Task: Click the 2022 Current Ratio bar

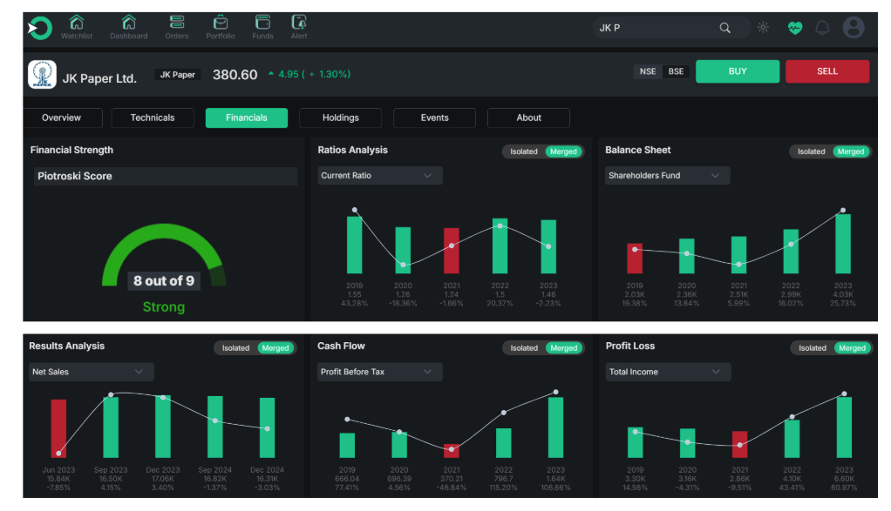Action: 500,246
